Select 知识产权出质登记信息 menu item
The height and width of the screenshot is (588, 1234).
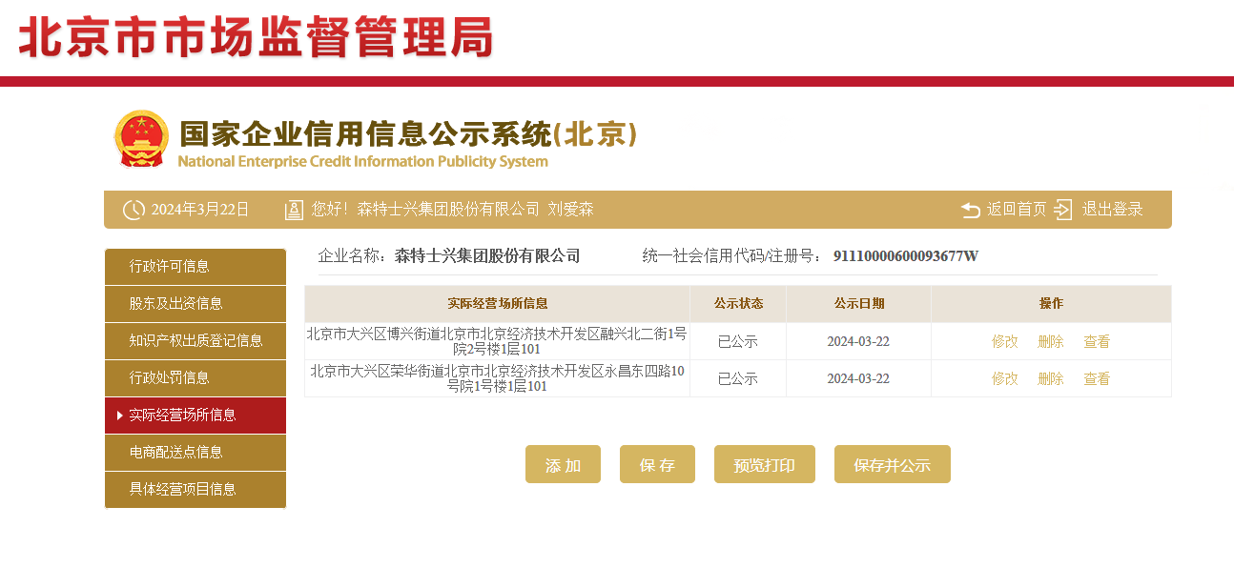click(x=195, y=341)
